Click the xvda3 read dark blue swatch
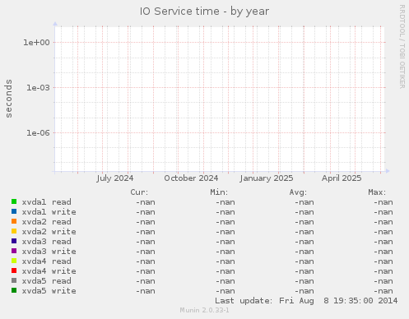Image resolution: width=409 pixels, height=319 pixels. (14, 241)
